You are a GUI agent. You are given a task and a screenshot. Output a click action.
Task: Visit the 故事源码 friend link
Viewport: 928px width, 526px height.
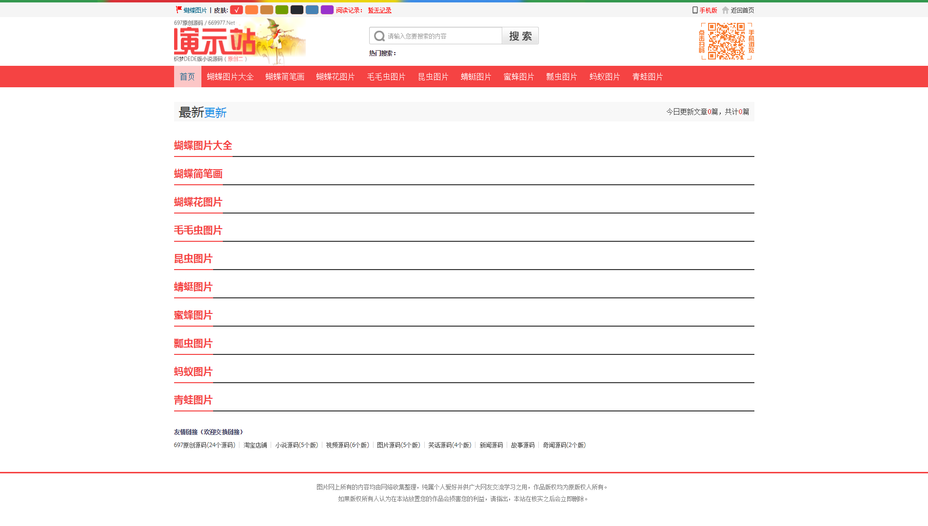point(523,445)
